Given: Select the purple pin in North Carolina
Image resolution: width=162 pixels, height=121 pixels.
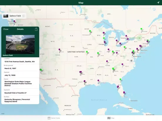Looking at the screenshot, I should tap(122, 64).
